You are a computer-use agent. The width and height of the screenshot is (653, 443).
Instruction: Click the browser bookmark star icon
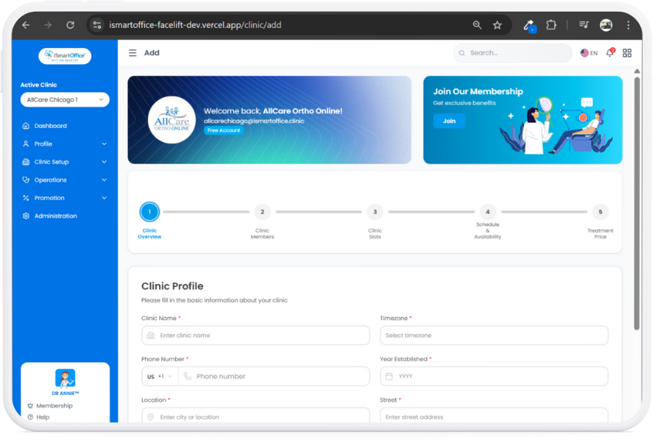(x=497, y=25)
